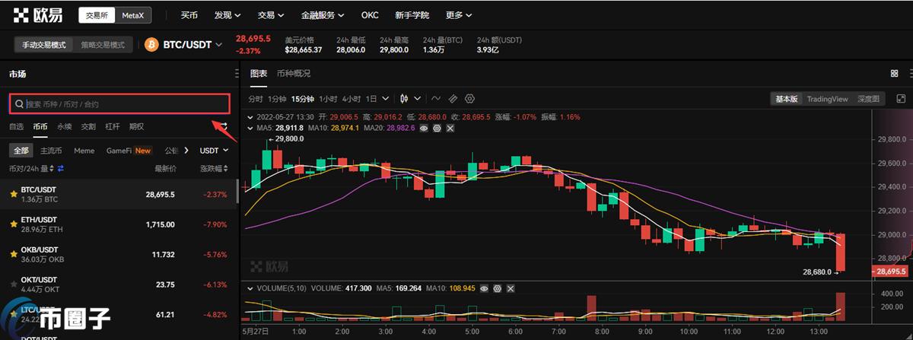Click the sort arrows next to 涨跌幅

pyautogui.click(x=226, y=168)
